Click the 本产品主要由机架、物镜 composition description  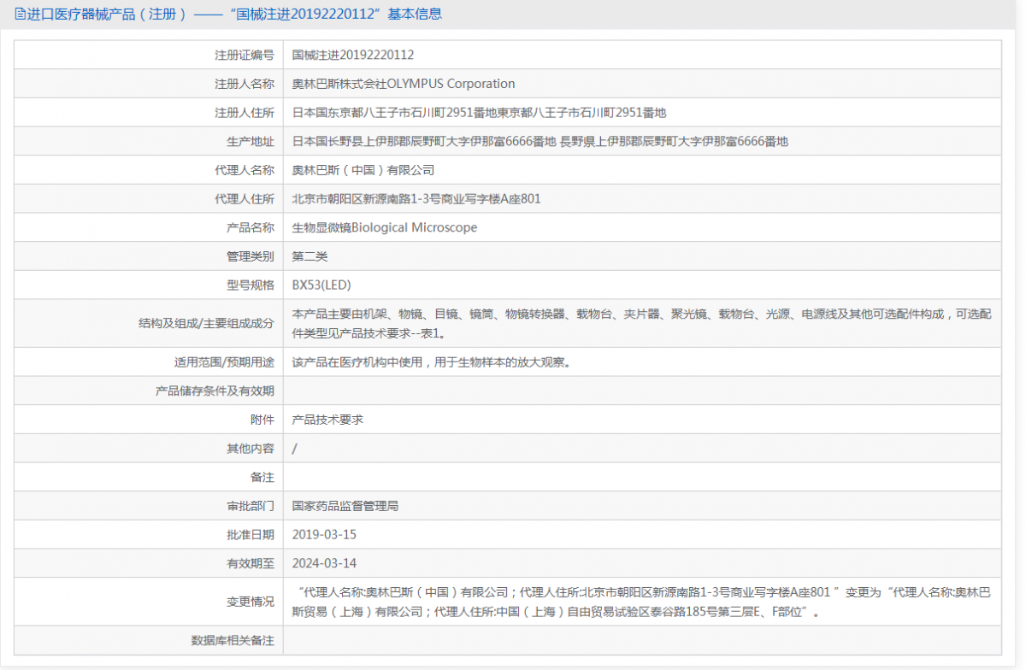pos(642,323)
